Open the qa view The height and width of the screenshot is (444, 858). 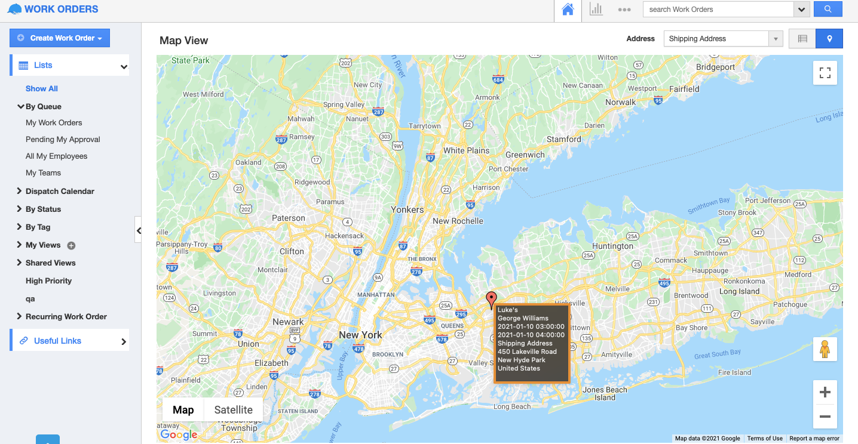30,298
